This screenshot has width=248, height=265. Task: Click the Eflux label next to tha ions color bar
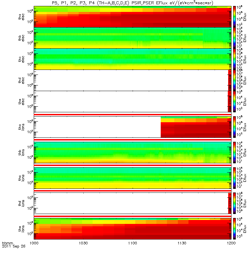coord(245,127)
